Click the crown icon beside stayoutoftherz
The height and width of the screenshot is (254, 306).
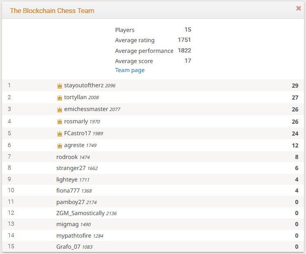pos(60,86)
